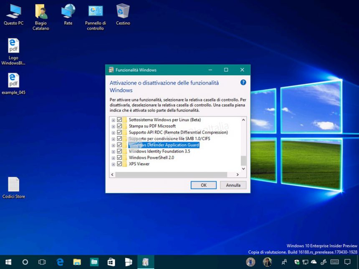Open the People icon in taskbar
359x269 pixels.
click(x=284, y=262)
